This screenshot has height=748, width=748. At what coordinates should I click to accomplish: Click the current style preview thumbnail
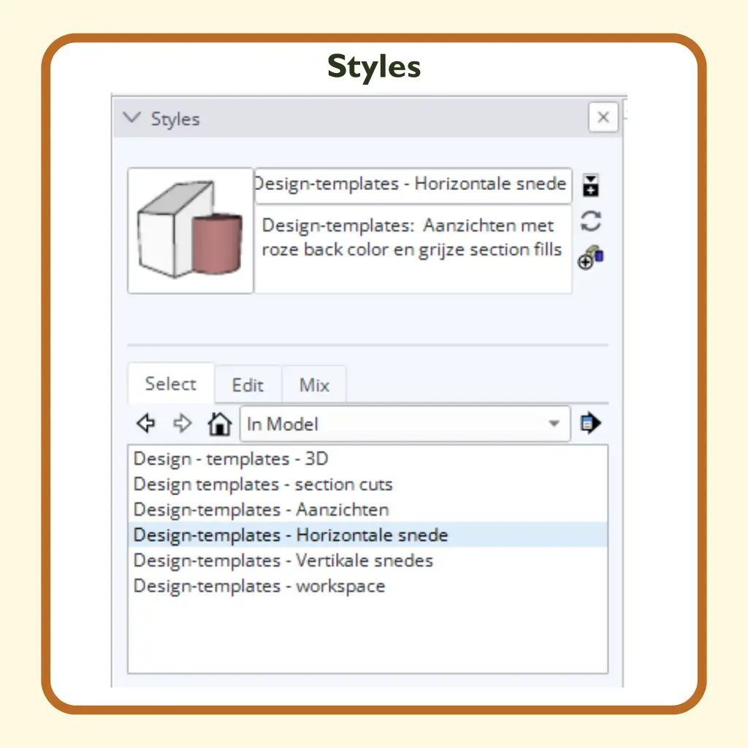pyautogui.click(x=191, y=230)
